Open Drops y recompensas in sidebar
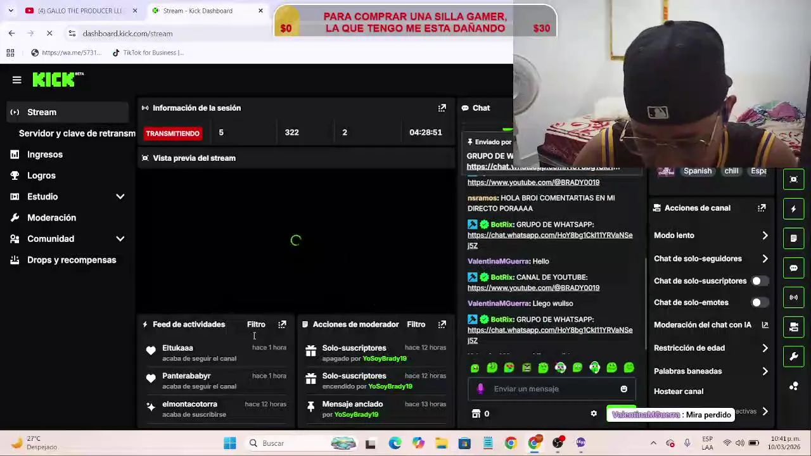This screenshot has height=456, width=811. click(68, 260)
